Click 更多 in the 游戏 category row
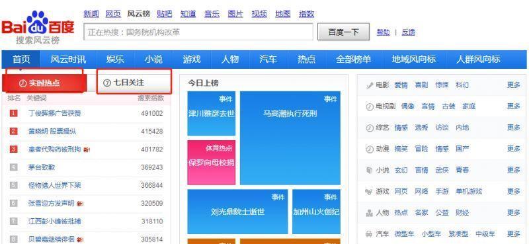Image resolution: width=529 pixels, height=244 pixels. [514, 191]
